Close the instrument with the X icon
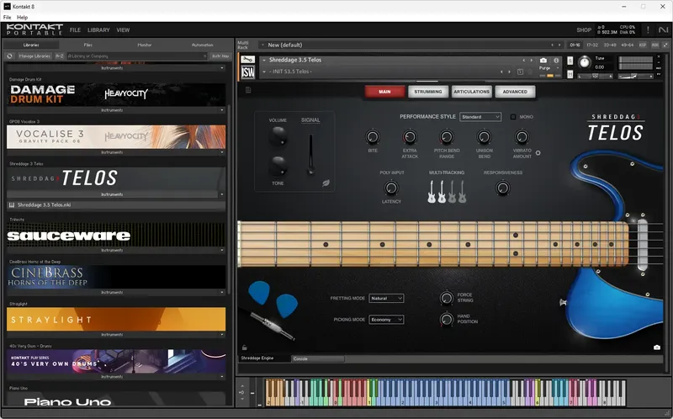The height and width of the screenshot is (419, 673). tap(659, 56)
